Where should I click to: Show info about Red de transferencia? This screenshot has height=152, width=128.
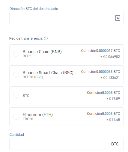46,38
